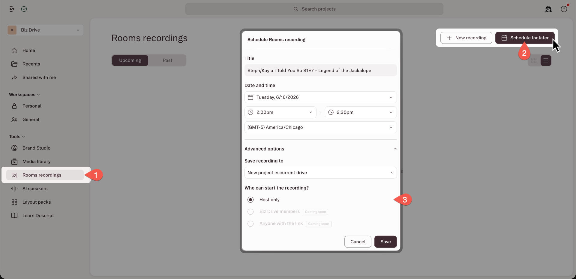The width and height of the screenshot is (576, 279).
Task: Collapse the Advanced options section
Action: pyautogui.click(x=321, y=149)
